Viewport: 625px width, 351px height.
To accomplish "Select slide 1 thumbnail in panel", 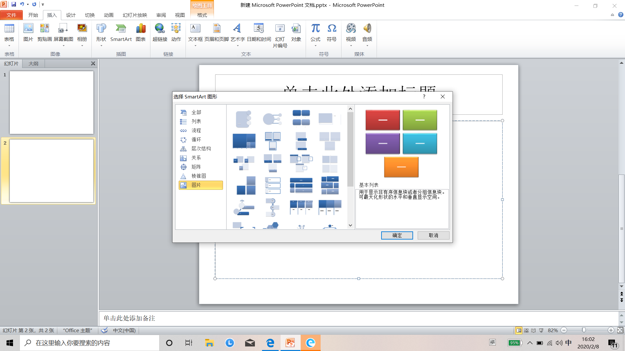I will point(51,102).
